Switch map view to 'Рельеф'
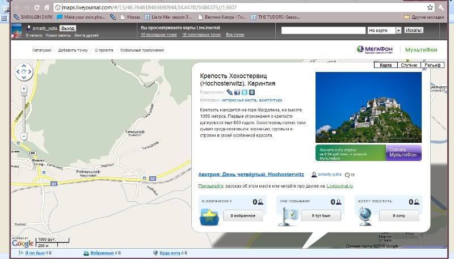Image resolution: width=454 pixels, height=259 pixels. (x=432, y=65)
